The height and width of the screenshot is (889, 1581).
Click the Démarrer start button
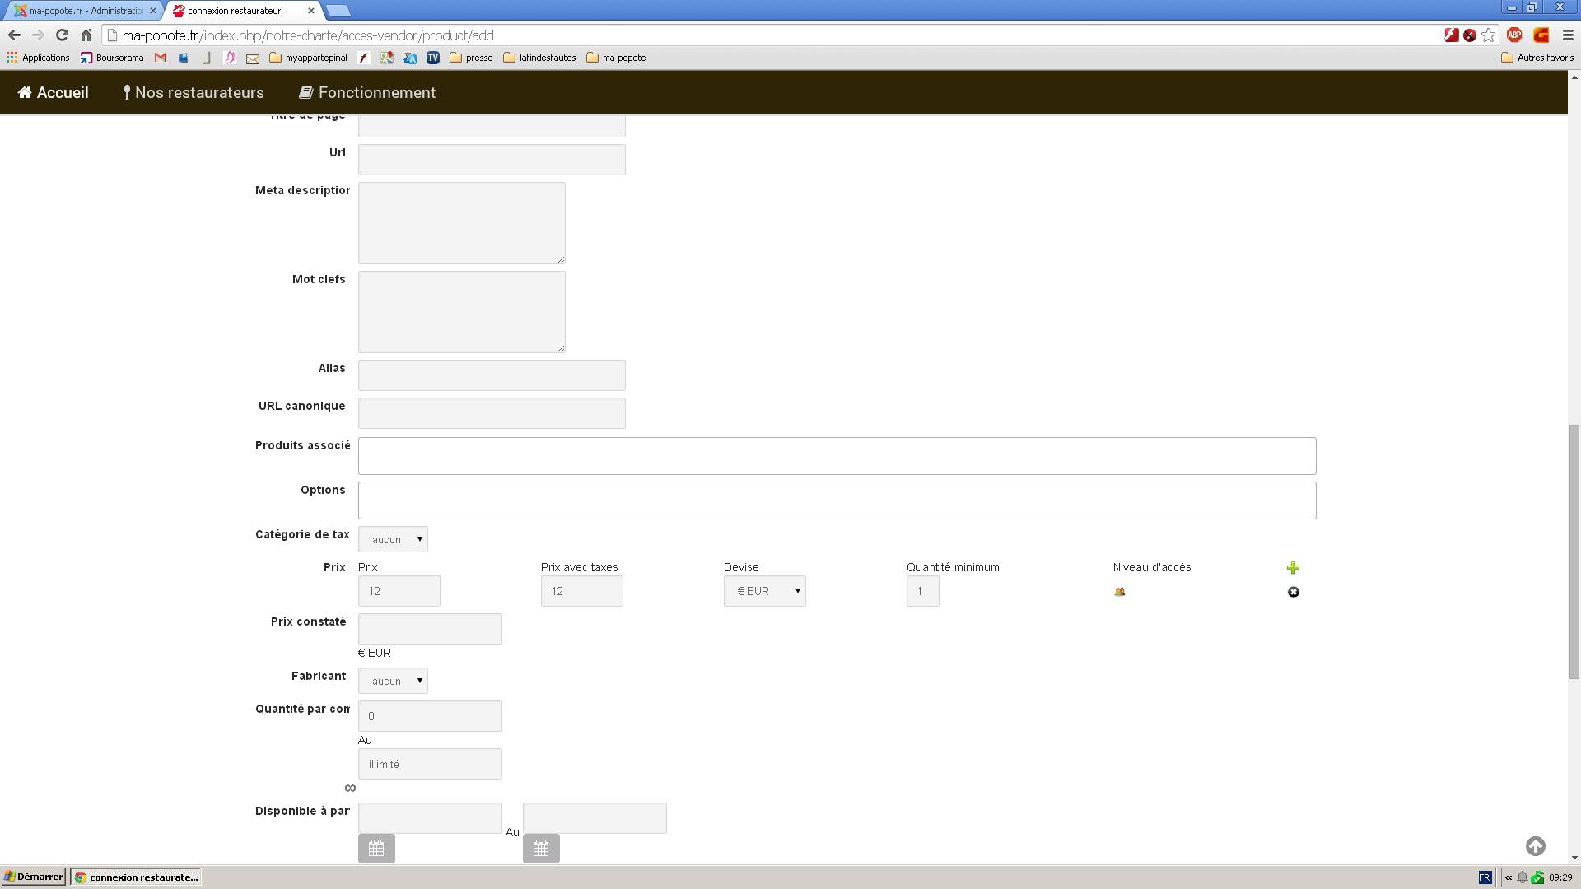pyautogui.click(x=34, y=877)
